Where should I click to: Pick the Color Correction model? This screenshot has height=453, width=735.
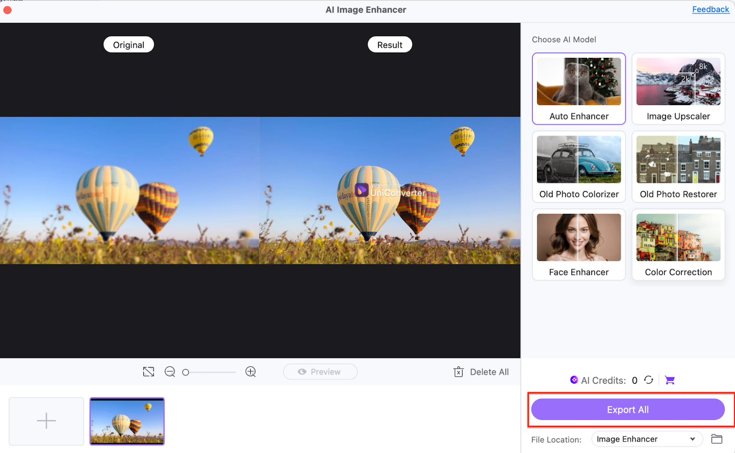(x=678, y=245)
